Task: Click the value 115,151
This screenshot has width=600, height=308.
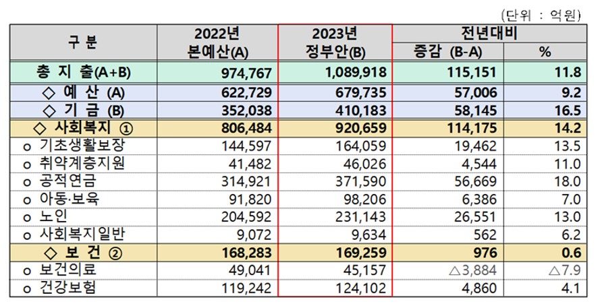Action: tap(472, 73)
